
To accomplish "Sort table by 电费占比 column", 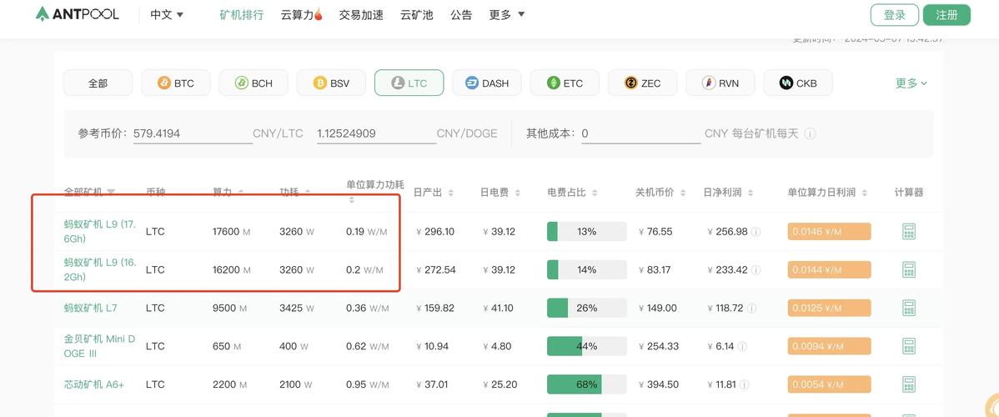I will point(595,193).
